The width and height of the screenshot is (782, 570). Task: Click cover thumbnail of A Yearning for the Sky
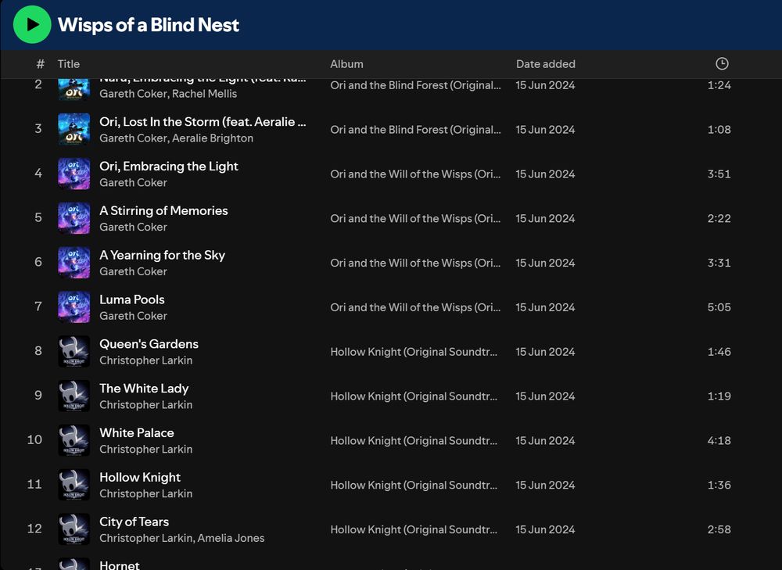click(x=74, y=262)
